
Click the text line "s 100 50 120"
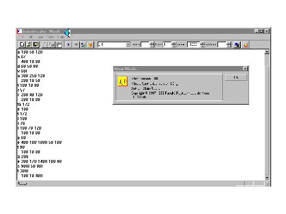pos(30,52)
